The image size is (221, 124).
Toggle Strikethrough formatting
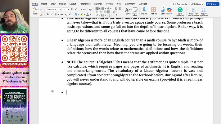[61, 14]
